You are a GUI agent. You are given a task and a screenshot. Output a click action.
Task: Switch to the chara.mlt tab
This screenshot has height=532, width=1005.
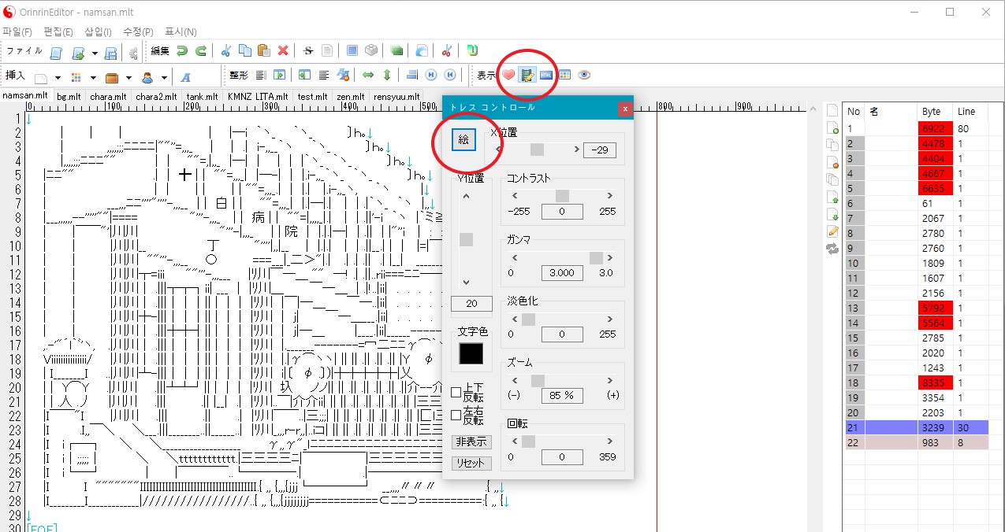pyautogui.click(x=108, y=97)
